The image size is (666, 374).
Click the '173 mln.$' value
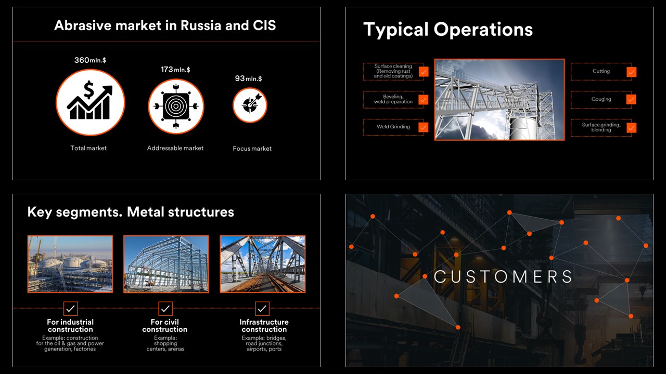pos(175,70)
